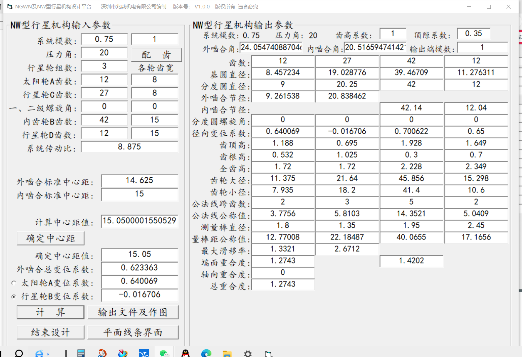Open the red-orange scissors app in taskbar
Image resolution: width=522 pixels, height=357 pixels.
(102, 354)
